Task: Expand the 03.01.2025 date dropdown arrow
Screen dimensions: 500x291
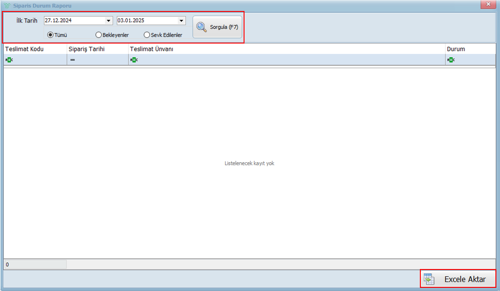Action: click(181, 21)
